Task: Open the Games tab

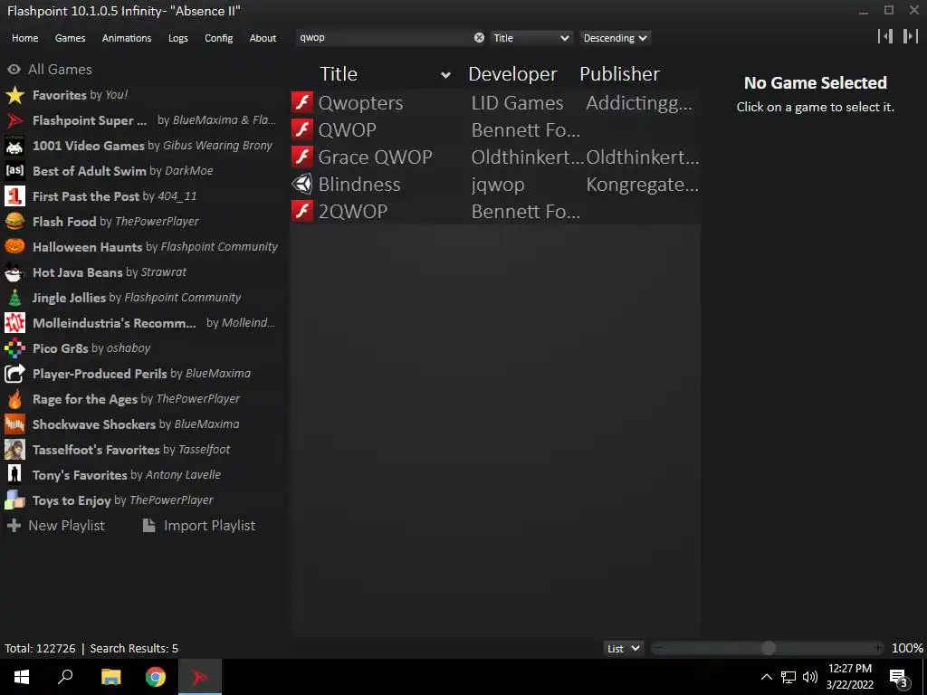Action: [x=70, y=38]
